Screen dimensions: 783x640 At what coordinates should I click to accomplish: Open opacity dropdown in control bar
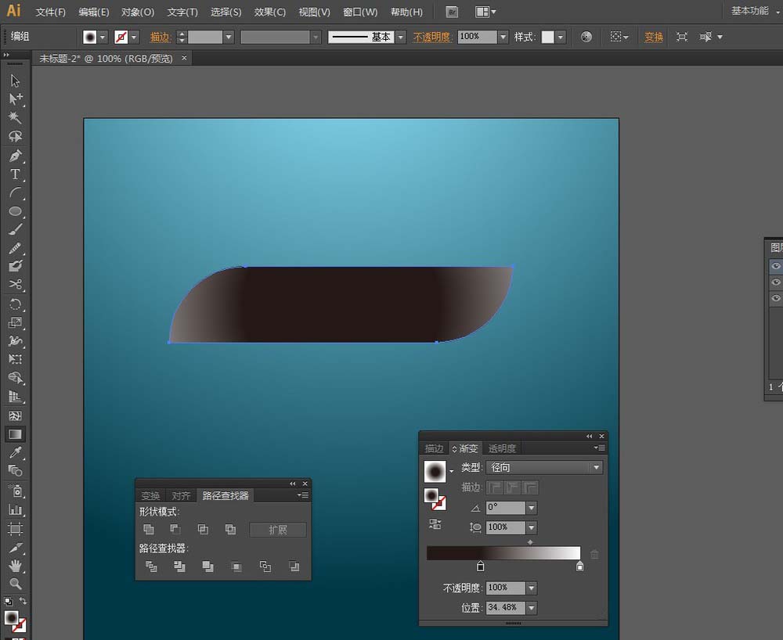503,37
